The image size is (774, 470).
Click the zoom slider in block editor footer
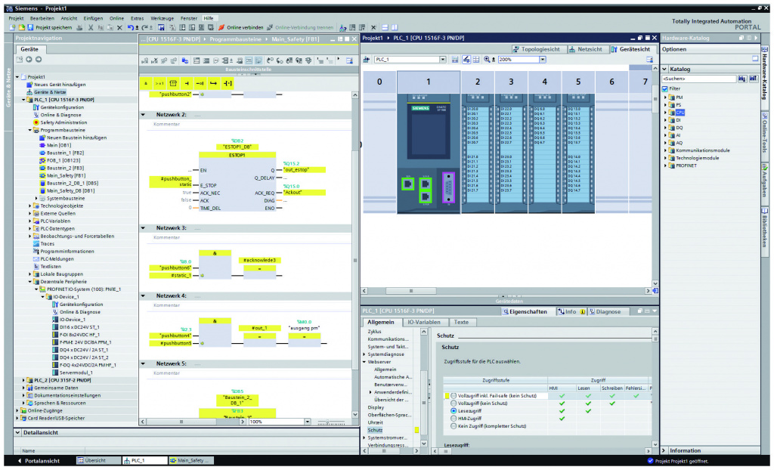[x=331, y=422]
